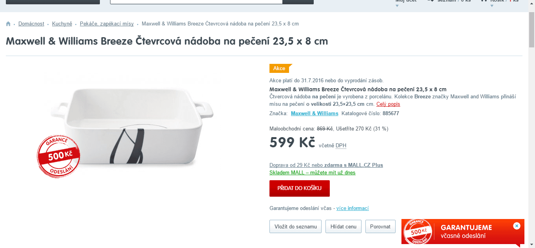Click the více informací link
Viewport: 535px width, 248px height.
[352, 208]
